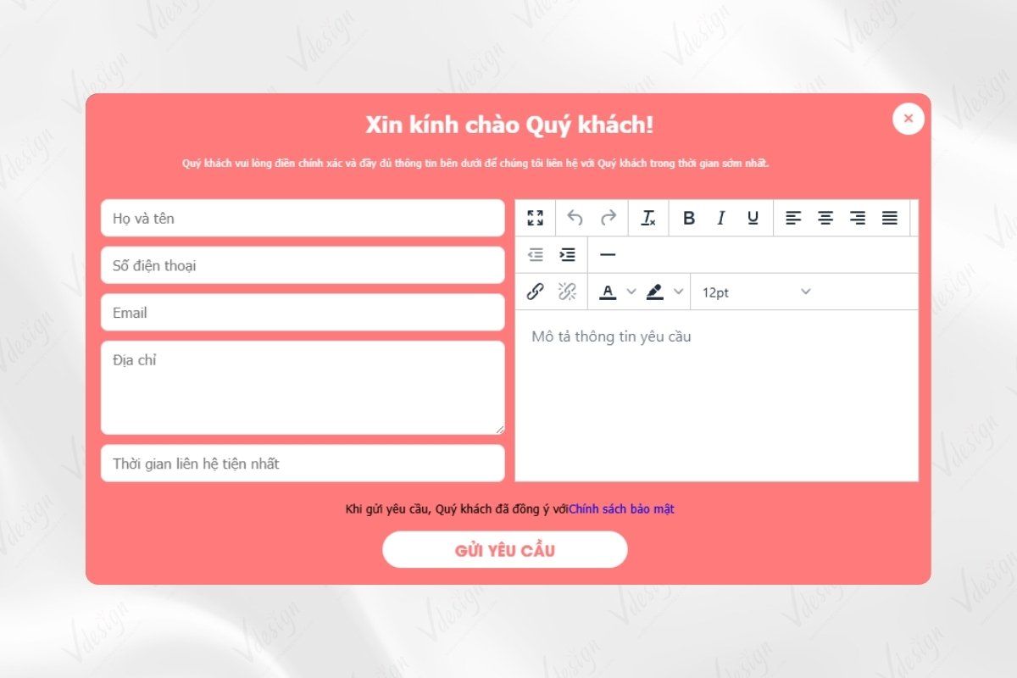Click inside the Họ và tên field

303,218
